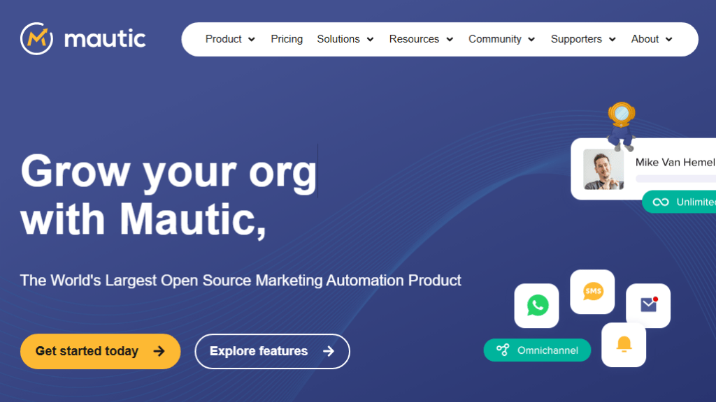
Task: Click the arrow in Get started today
Action: point(159,351)
